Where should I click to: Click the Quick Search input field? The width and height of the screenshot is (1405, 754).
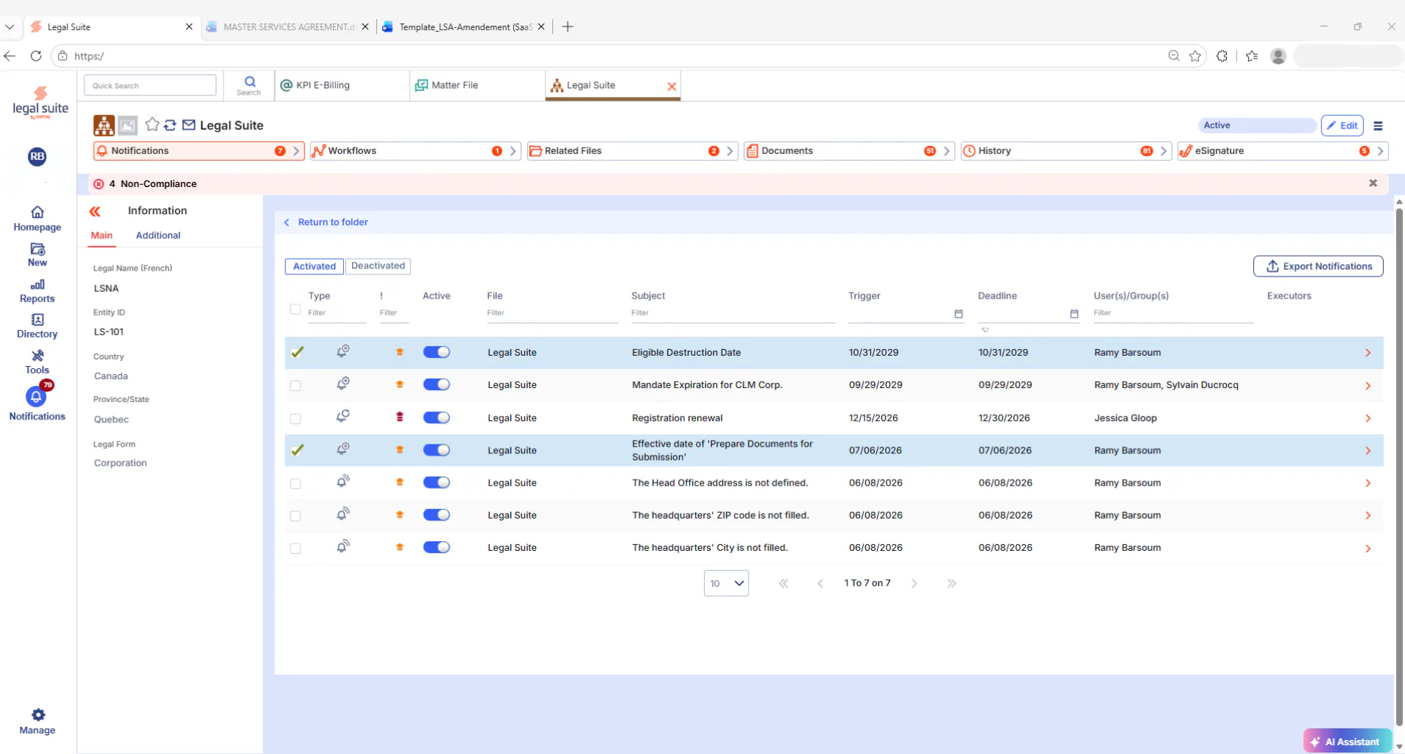150,85
